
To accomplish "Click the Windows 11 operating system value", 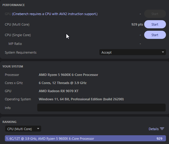I will pyautogui.click(x=81, y=99).
